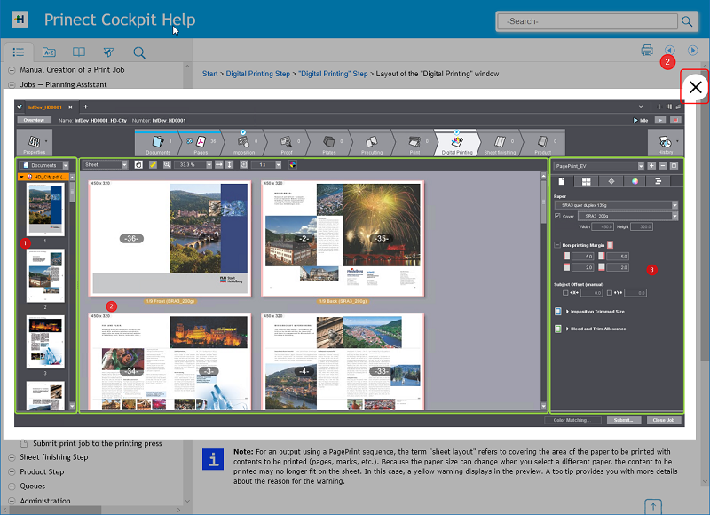Click the magnifier button beside the search box
Image resolution: width=710 pixels, height=515 pixels.
[687, 20]
